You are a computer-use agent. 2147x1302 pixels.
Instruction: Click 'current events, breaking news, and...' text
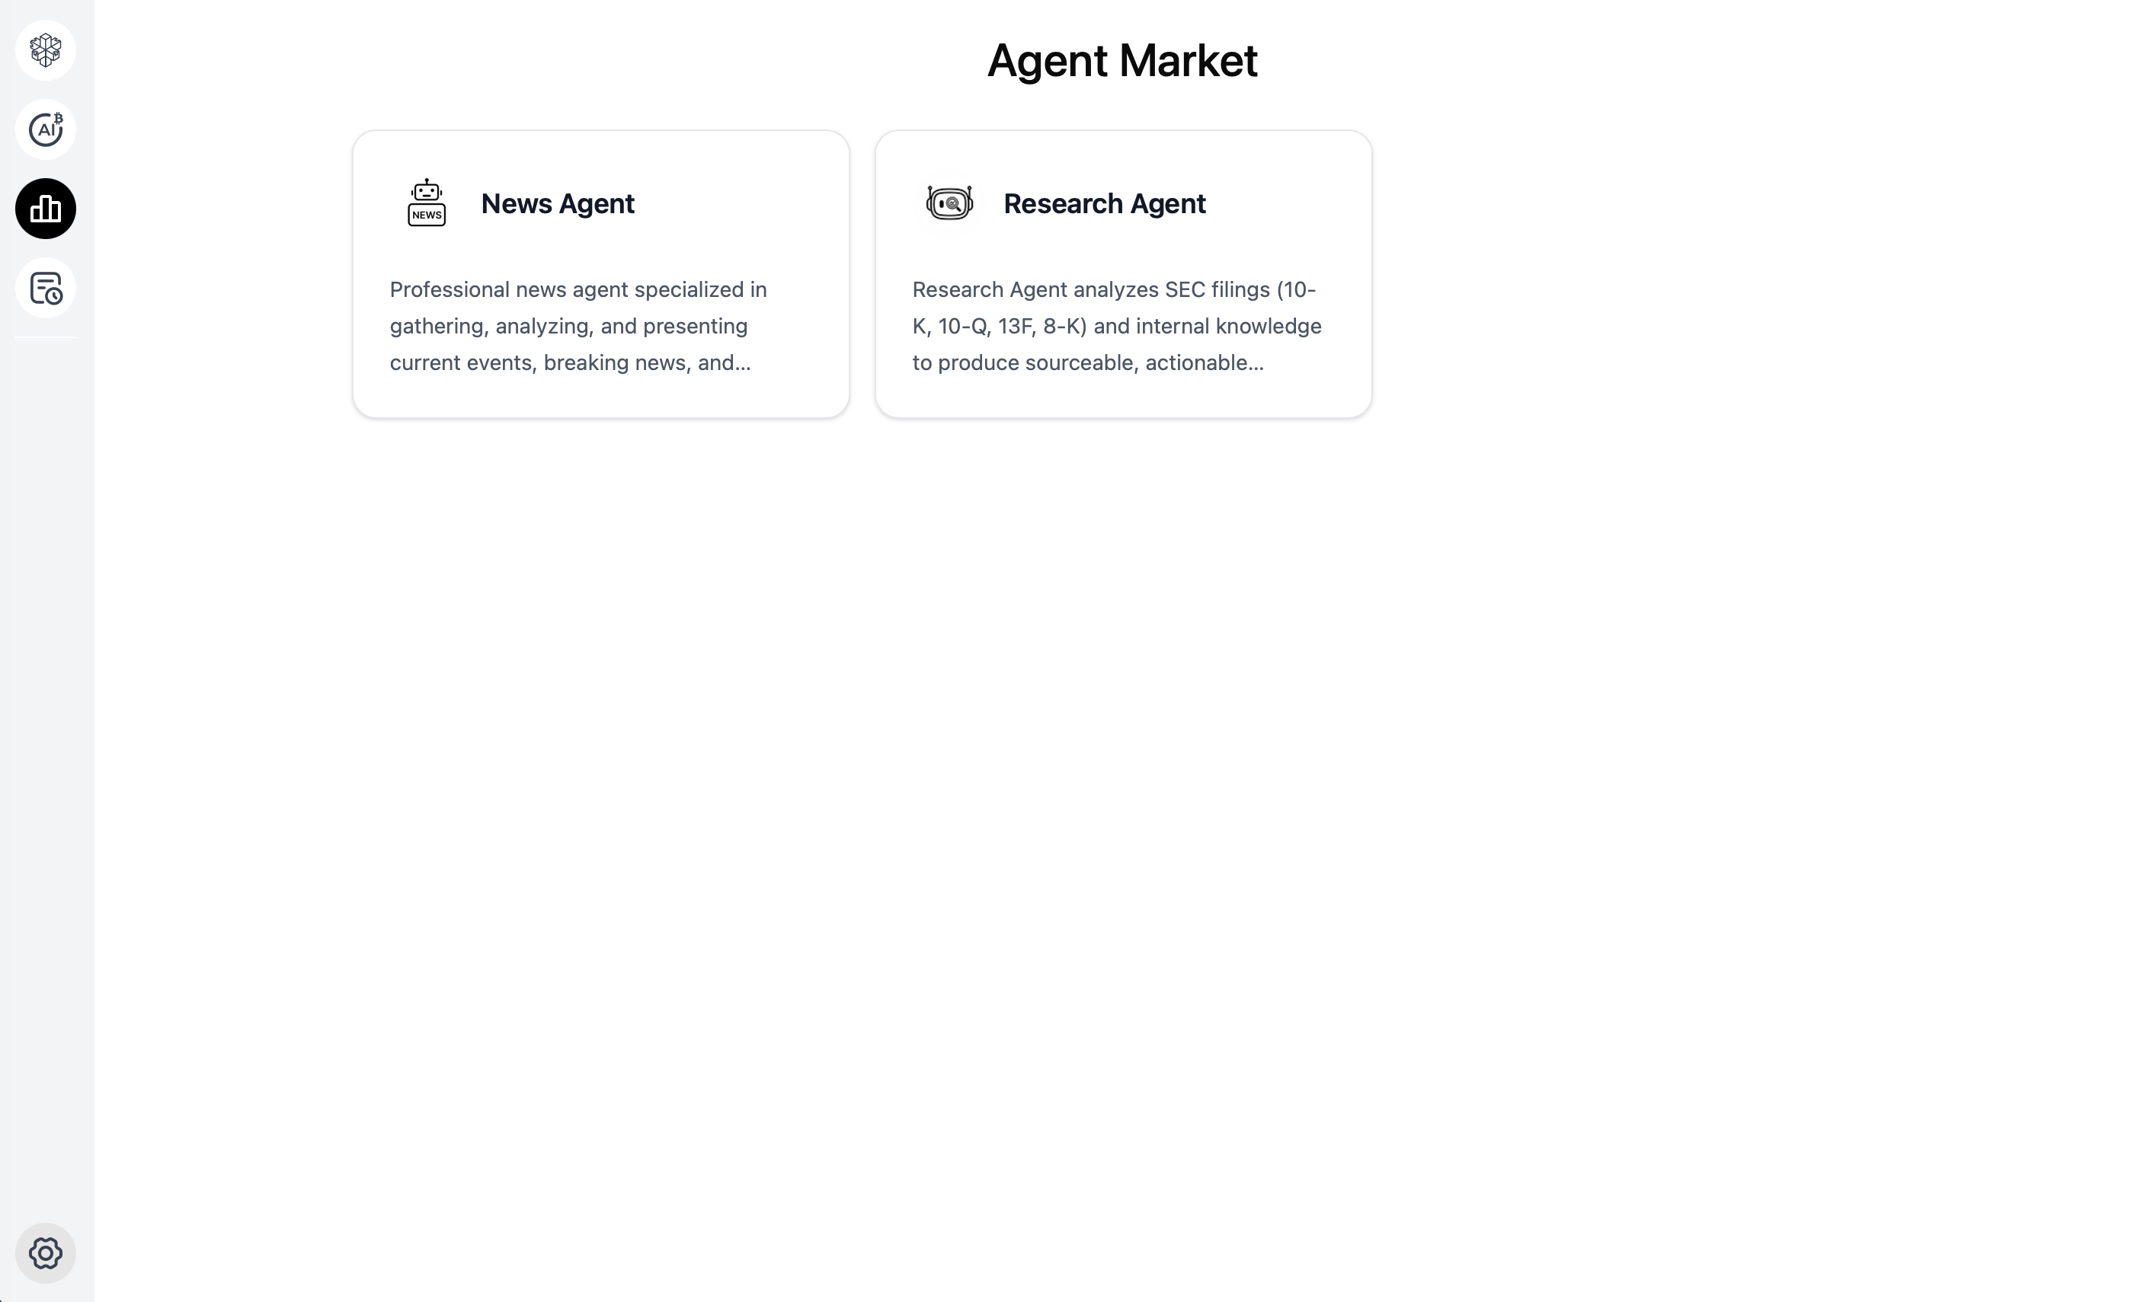coord(570,362)
